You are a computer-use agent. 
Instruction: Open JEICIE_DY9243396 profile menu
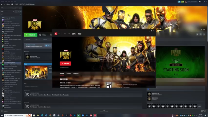(x=27, y=4)
